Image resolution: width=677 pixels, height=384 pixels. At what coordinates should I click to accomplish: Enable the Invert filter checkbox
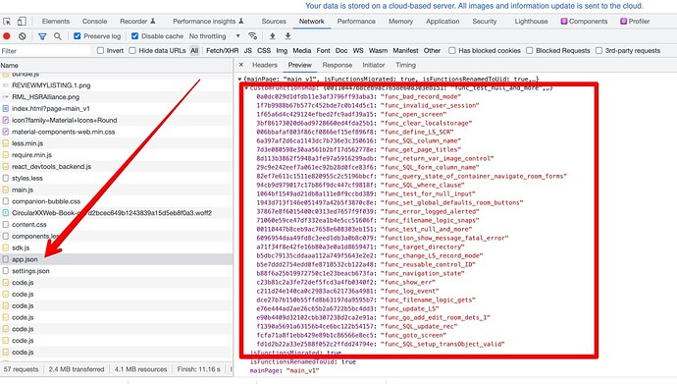[x=101, y=50]
